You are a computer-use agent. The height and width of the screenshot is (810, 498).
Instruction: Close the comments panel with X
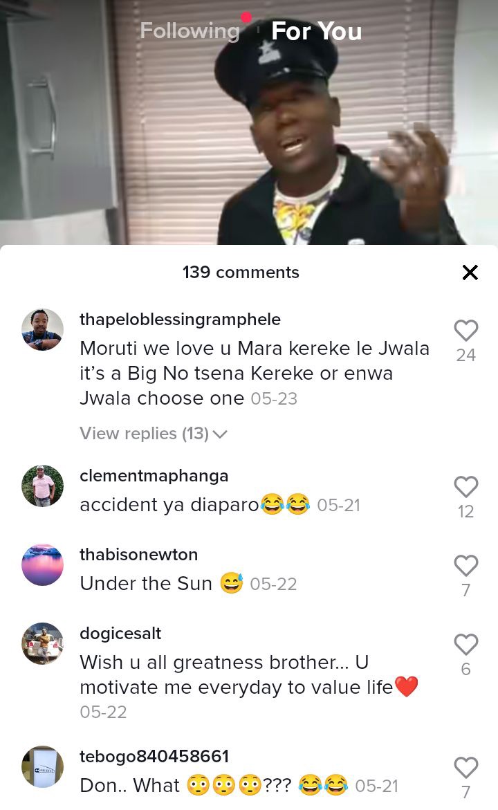470,273
